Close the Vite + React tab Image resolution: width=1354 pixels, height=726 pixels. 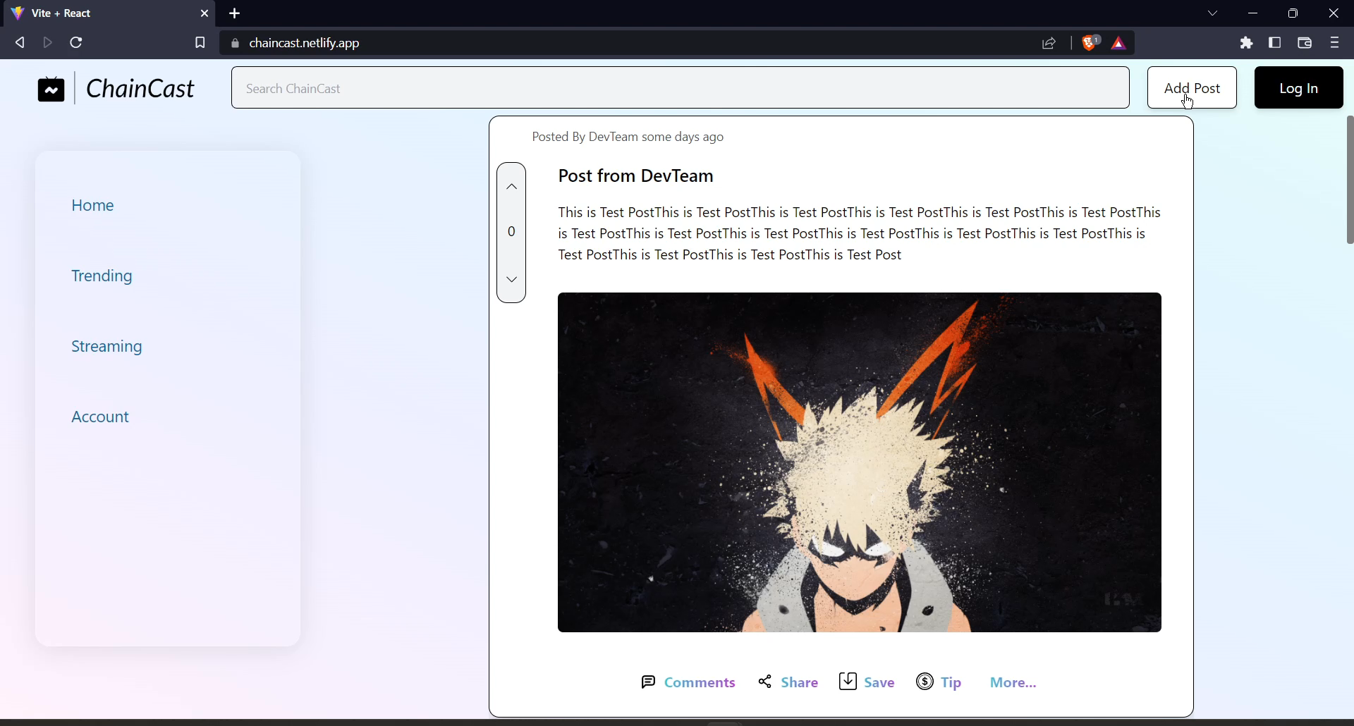[205, 13]
